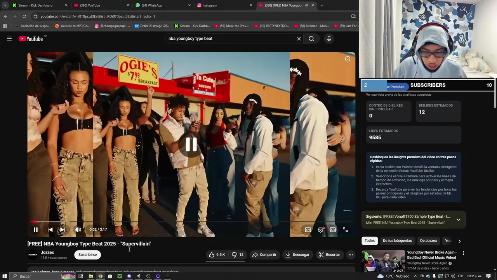
Task: Click the Recortar clip button
Action: point(329,255)
